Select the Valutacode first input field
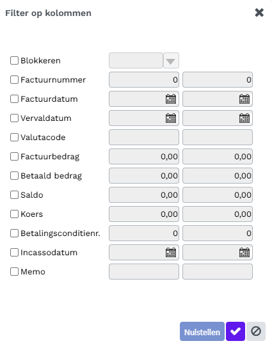Image resolution: width=272 pixels, height=348 pixels. coord(144,138)
